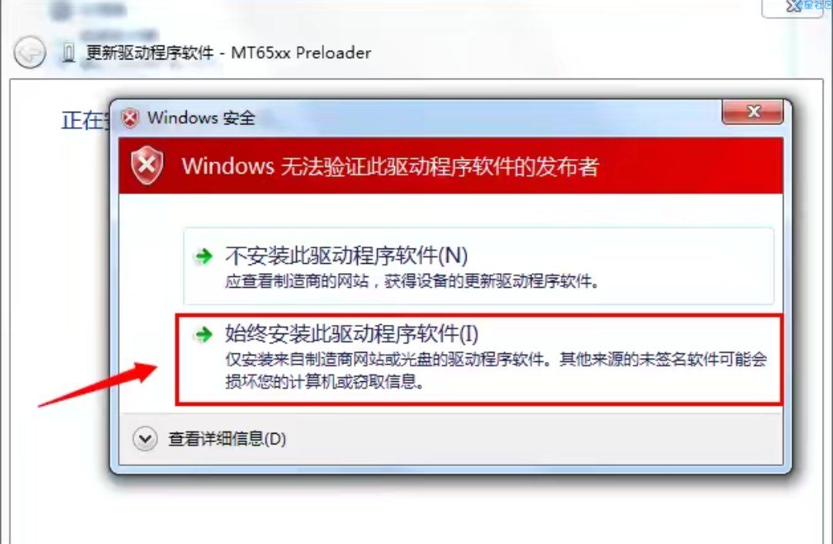Close the Windows 安全 dialog with the red X
Viewport: 833px width, 544px height.
(x=753, y=112)
